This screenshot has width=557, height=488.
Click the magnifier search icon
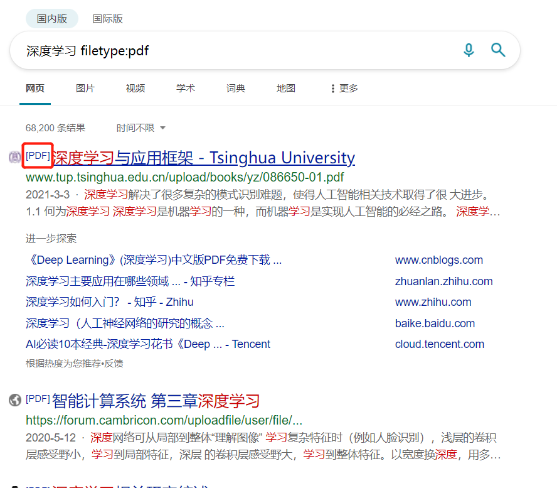(497, 50)
